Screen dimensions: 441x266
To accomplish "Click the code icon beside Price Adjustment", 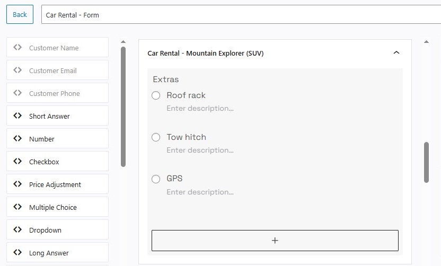I will click(17, 184).
